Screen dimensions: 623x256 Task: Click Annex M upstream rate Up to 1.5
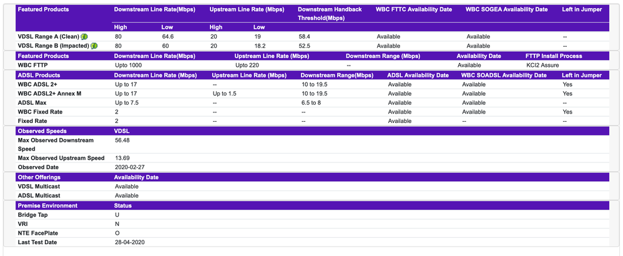click(226, 94)
